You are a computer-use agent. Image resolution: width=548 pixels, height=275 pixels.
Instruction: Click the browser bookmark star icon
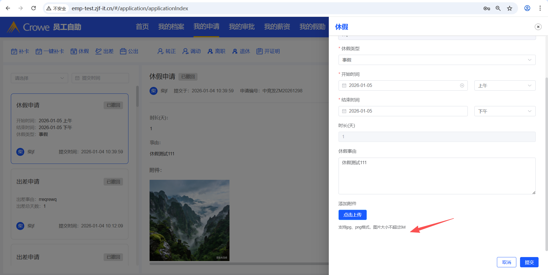tap(509, 8)
